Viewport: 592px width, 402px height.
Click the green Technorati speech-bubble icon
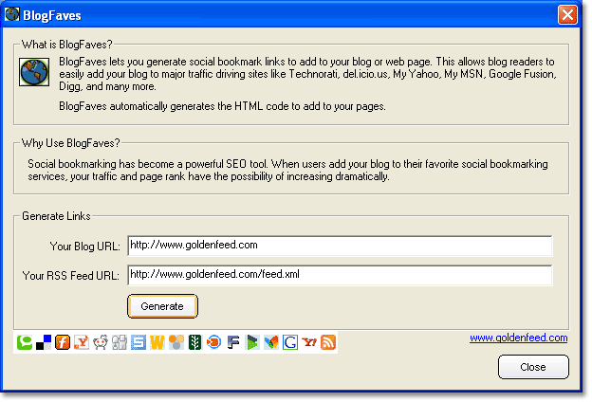click(x=25, y=342)
